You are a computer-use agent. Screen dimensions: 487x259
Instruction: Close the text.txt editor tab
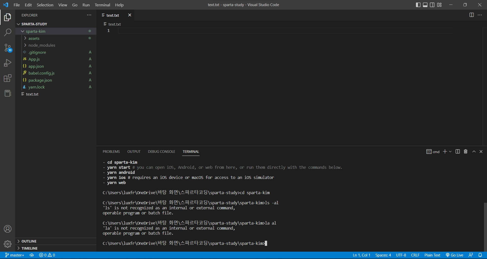(130, 15)
